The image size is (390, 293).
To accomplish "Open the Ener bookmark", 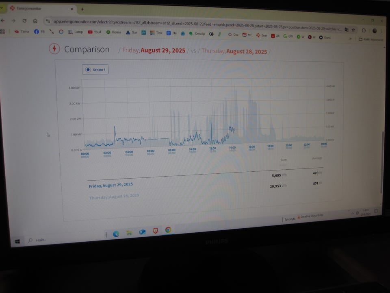I will (262, 36).
